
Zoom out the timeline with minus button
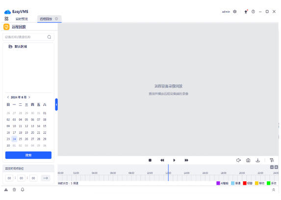click(x=272, y=167)
